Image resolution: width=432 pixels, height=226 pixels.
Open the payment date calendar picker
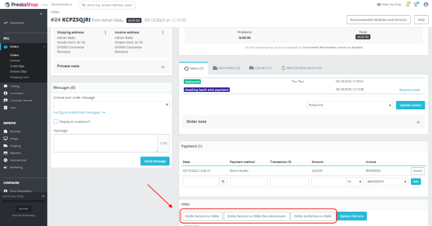pyautogui.click(x=223, y=181)
